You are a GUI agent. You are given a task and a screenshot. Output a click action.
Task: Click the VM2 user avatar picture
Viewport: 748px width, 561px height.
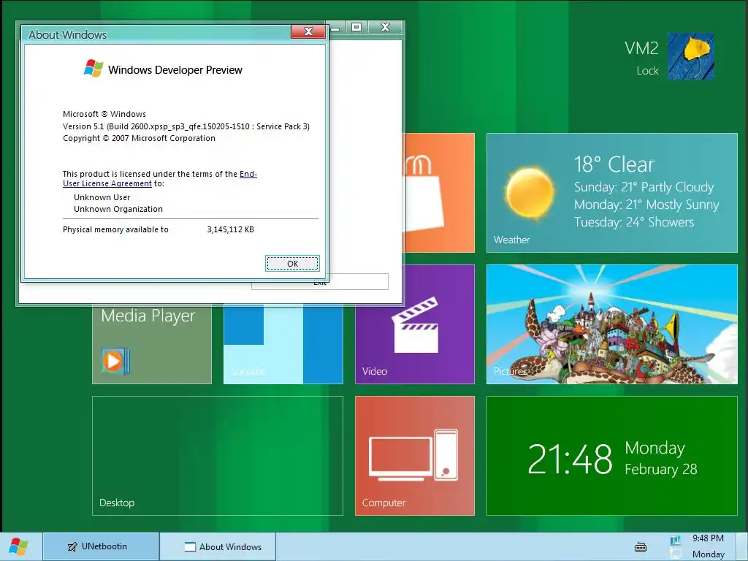(x=690, y=56)
